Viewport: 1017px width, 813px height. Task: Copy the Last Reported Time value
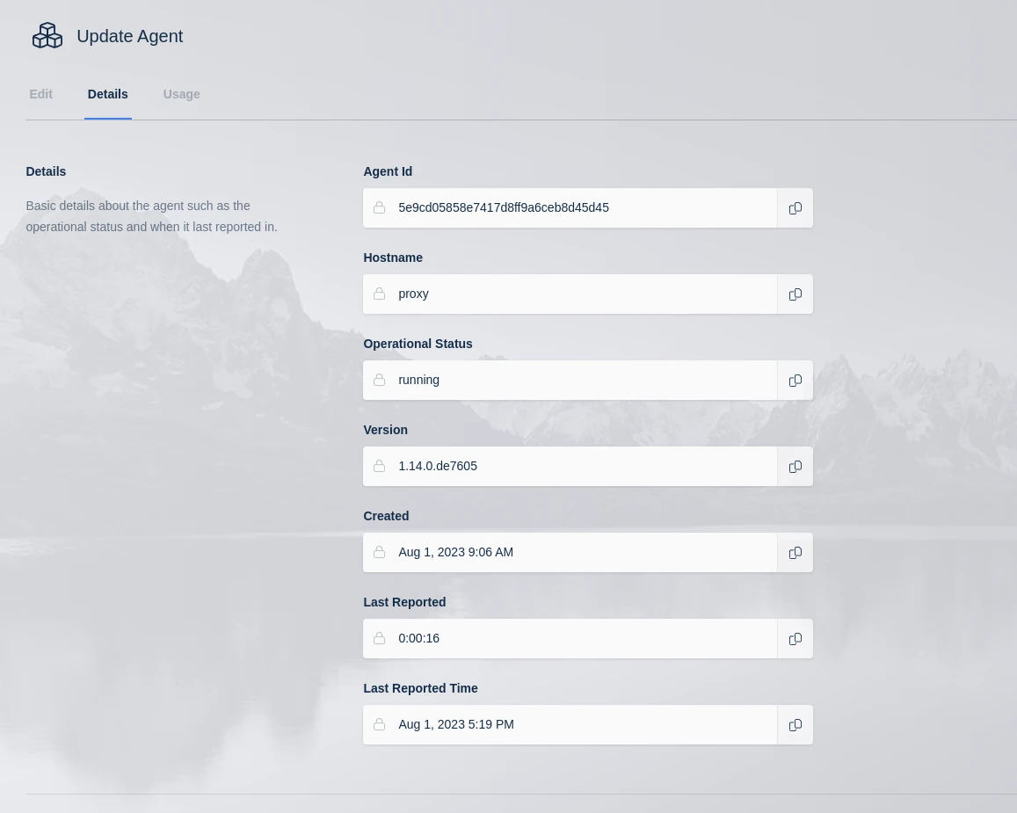[x=795, y=724]
